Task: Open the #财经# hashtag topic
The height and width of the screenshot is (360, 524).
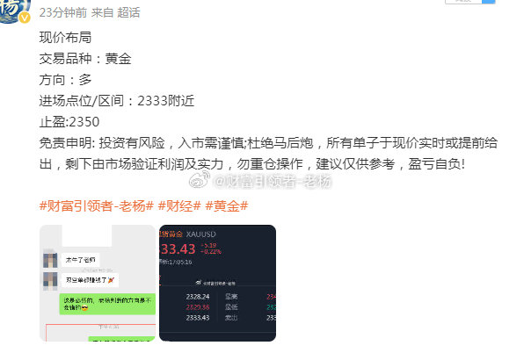Action: pos(179,205)
